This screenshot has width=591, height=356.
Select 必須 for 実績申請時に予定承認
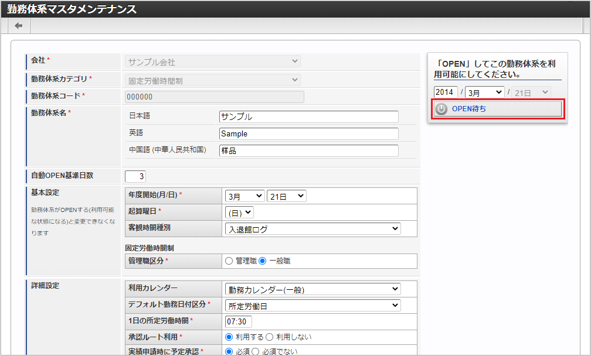coord(229,351)
